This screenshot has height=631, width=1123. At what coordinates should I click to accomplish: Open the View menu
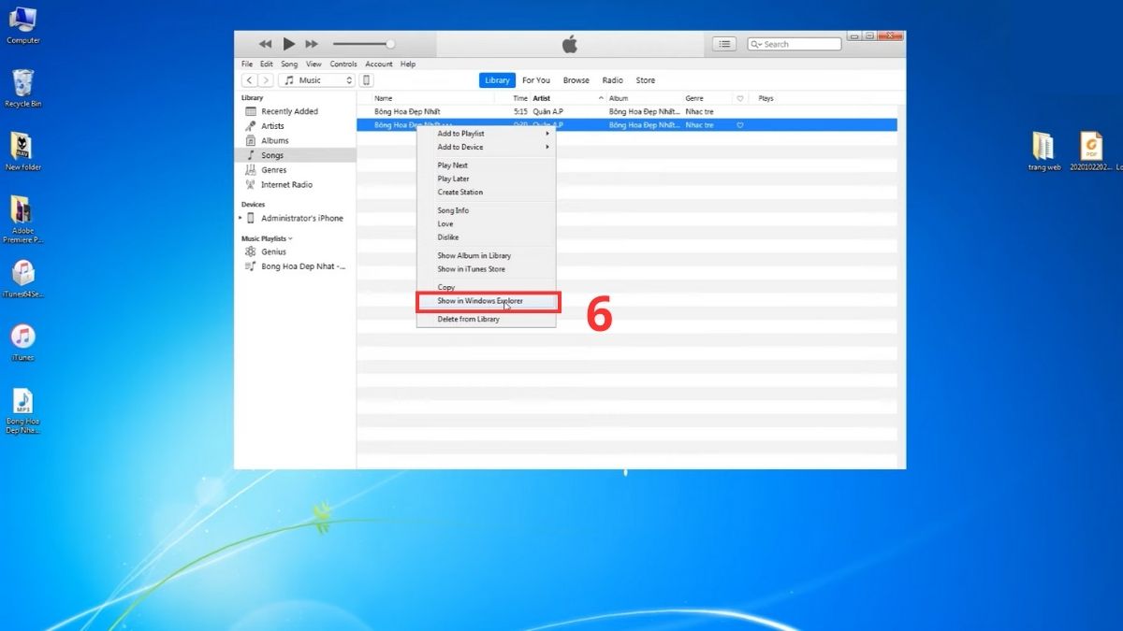pos(314,65)
